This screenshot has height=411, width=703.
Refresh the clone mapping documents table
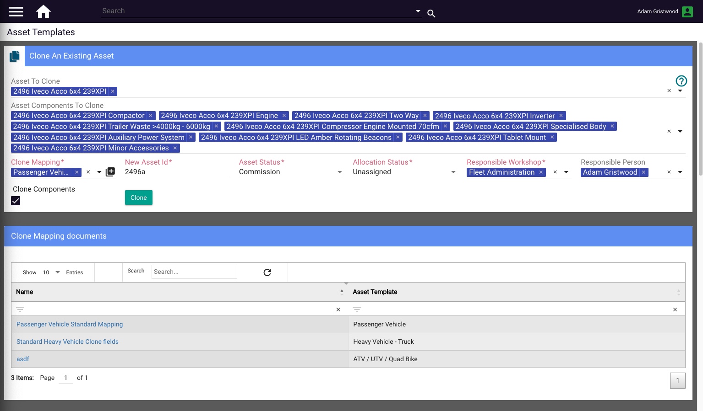[x=267, y=272]
